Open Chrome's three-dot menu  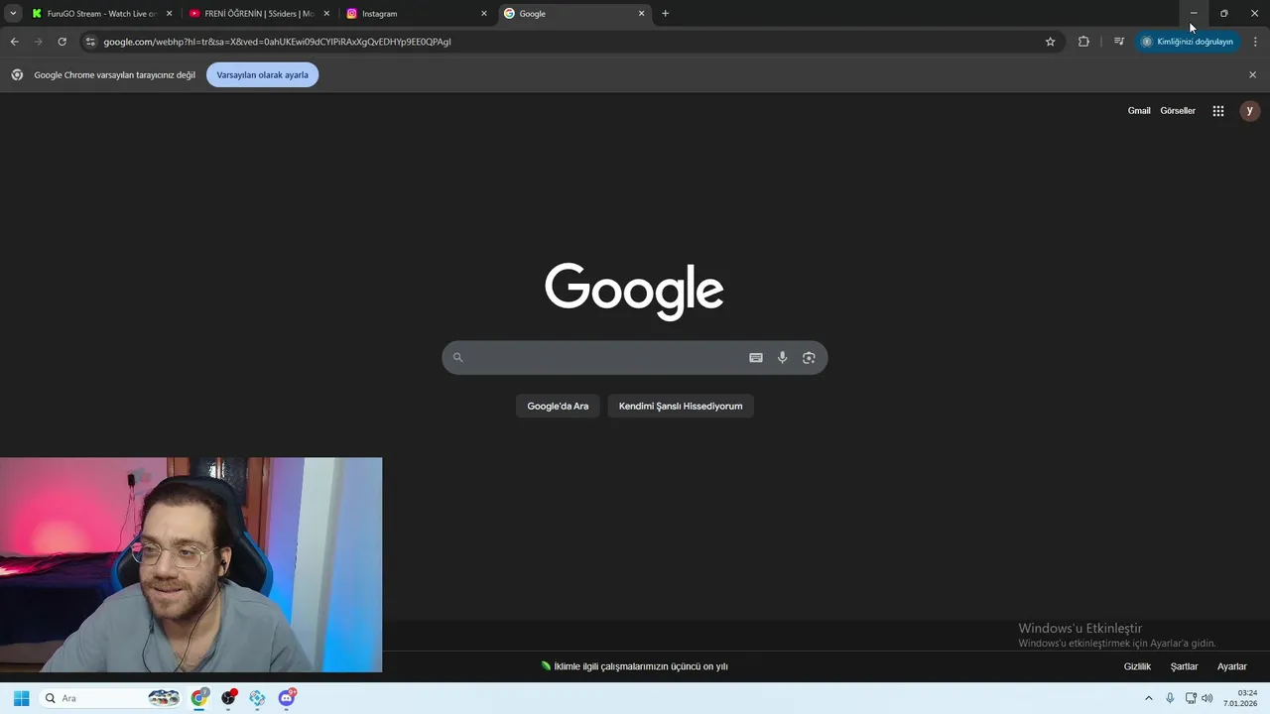1255,42
